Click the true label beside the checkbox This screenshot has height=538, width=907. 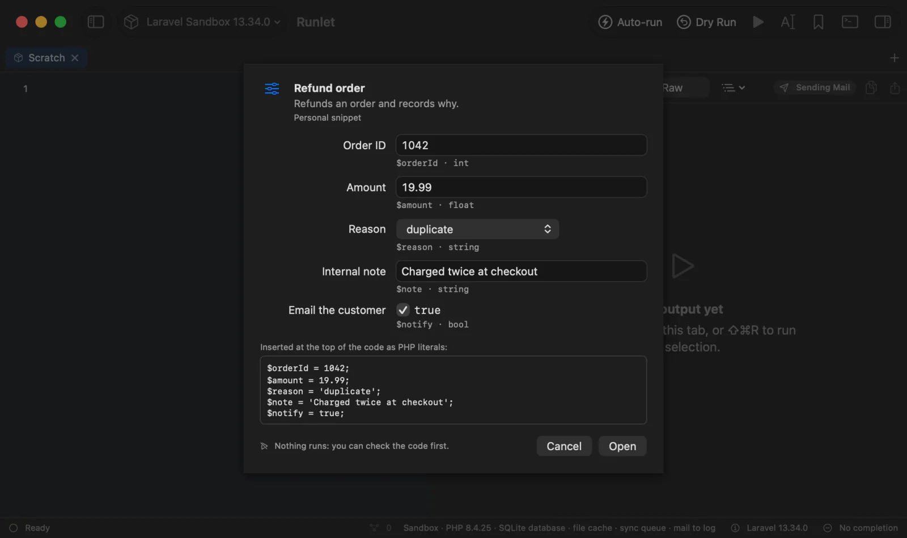tap(427, 310)
